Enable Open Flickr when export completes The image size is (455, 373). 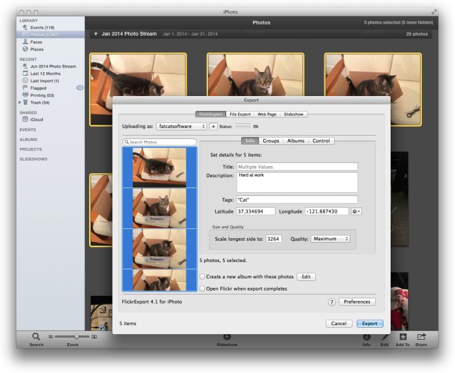coord(202,289)
